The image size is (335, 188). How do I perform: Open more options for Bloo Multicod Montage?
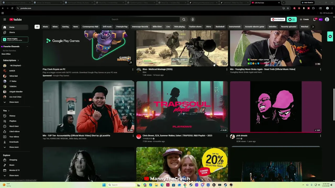[x=227, y=69]
